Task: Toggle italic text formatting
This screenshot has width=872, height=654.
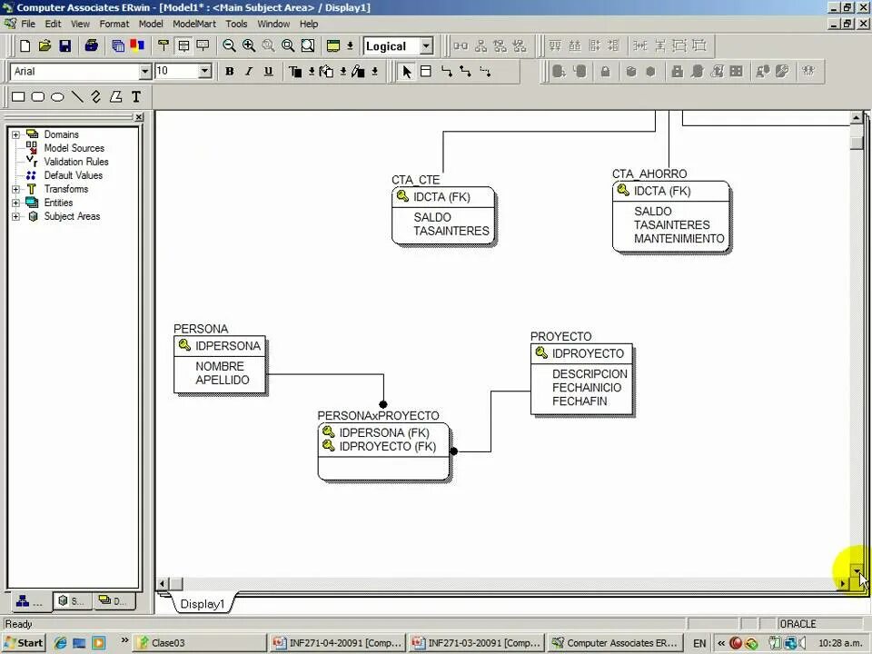Action: click(x=249, y=71)
